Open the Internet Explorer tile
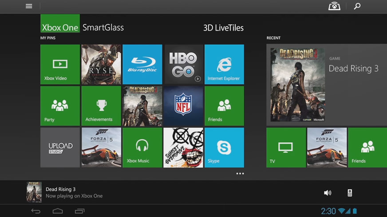Image resolution: width=387 pixels, height=217 pixels. click(224, 64)
